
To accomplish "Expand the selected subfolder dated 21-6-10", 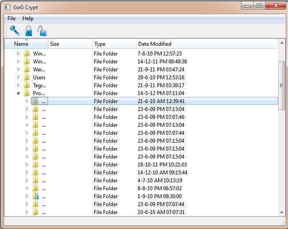I will click(27, 101).
